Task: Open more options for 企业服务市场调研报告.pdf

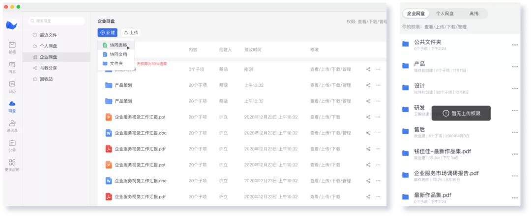Action: 515,176
